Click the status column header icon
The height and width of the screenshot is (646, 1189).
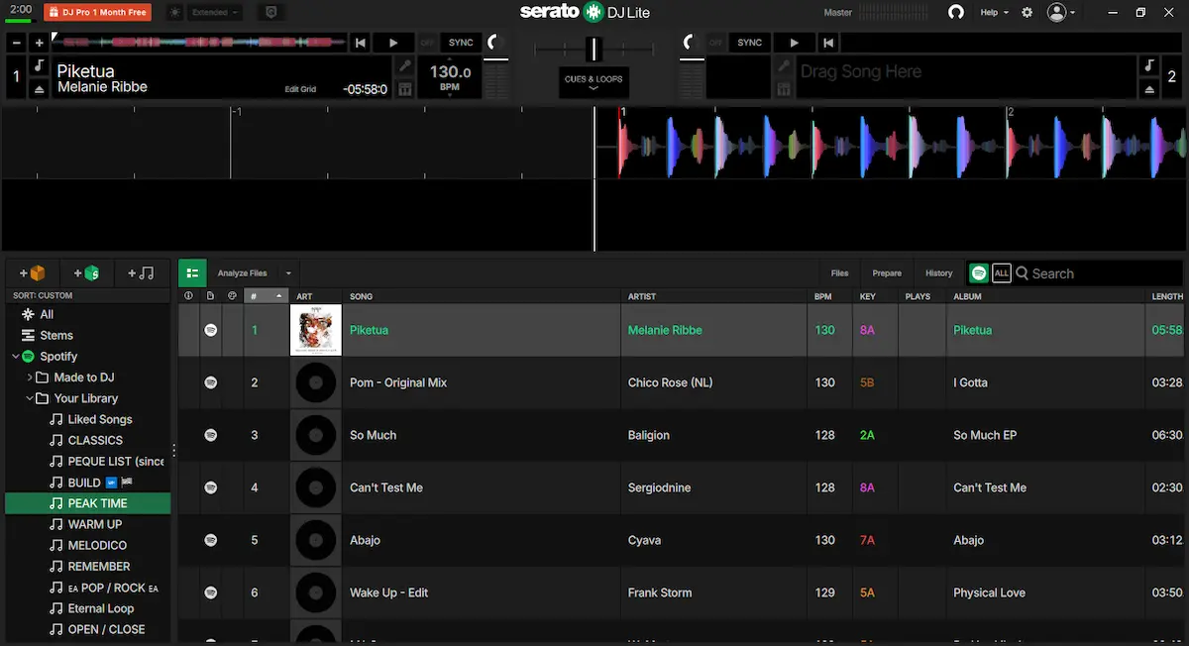pyautogui.click(x=188, y=296)
